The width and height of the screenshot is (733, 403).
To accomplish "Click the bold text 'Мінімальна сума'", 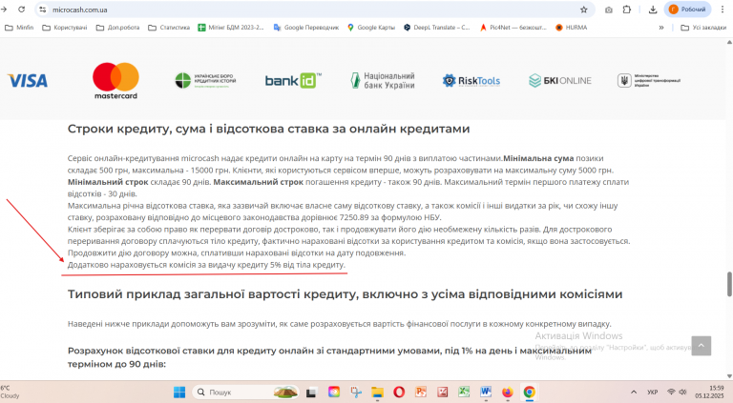I will tap(538, 158).
